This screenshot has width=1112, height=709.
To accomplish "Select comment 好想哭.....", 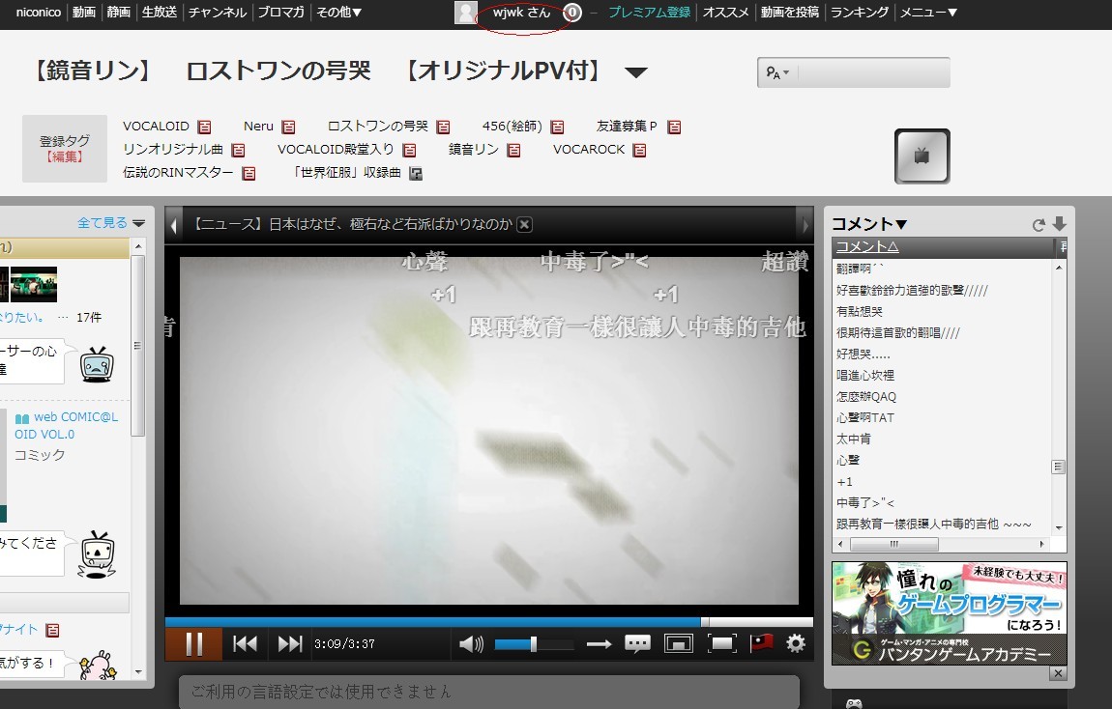I will coord(863,354).
